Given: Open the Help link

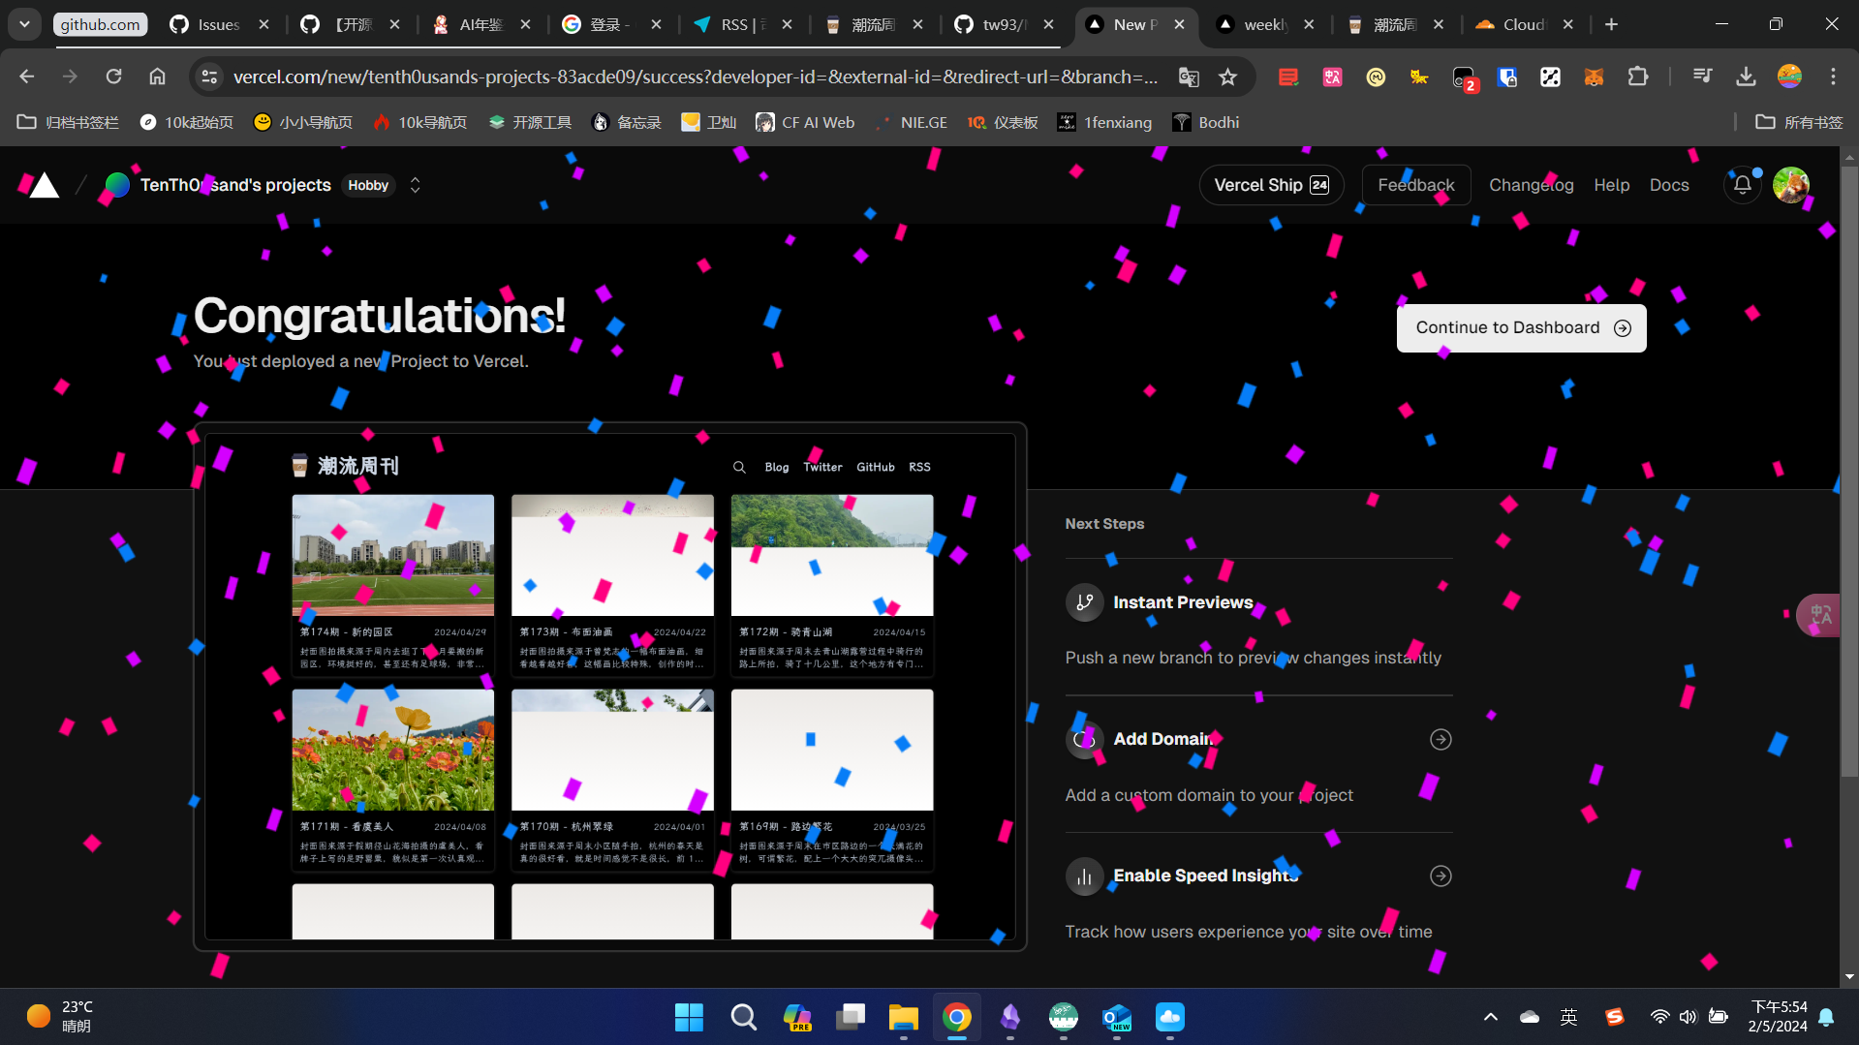Looking at the screenshot, I should point(1611,185).
